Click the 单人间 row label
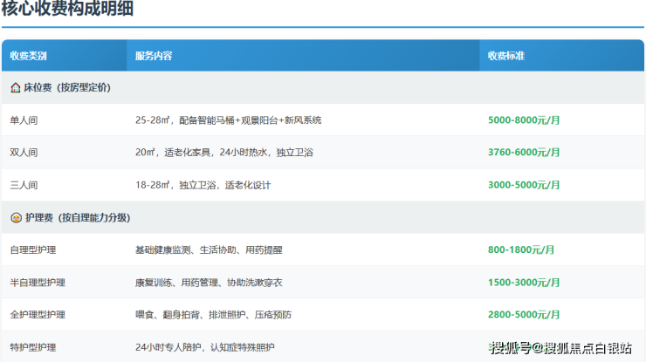 click(x=24, y=120)
